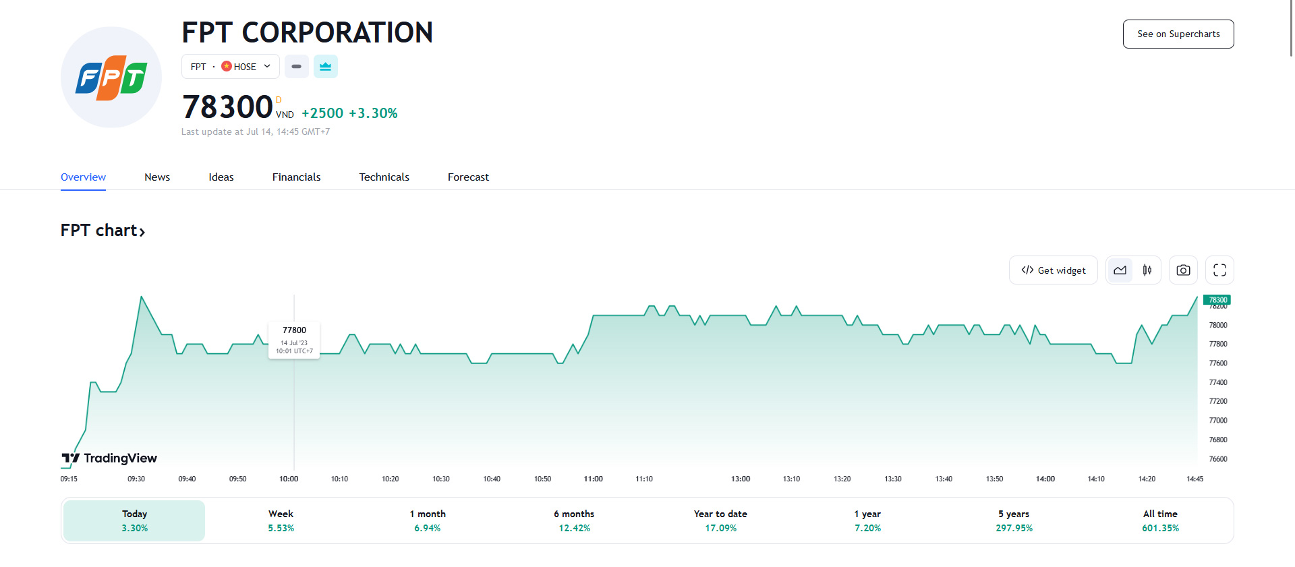
Task: Click the gray dash market status icon
Action: (x=296, y=67)
